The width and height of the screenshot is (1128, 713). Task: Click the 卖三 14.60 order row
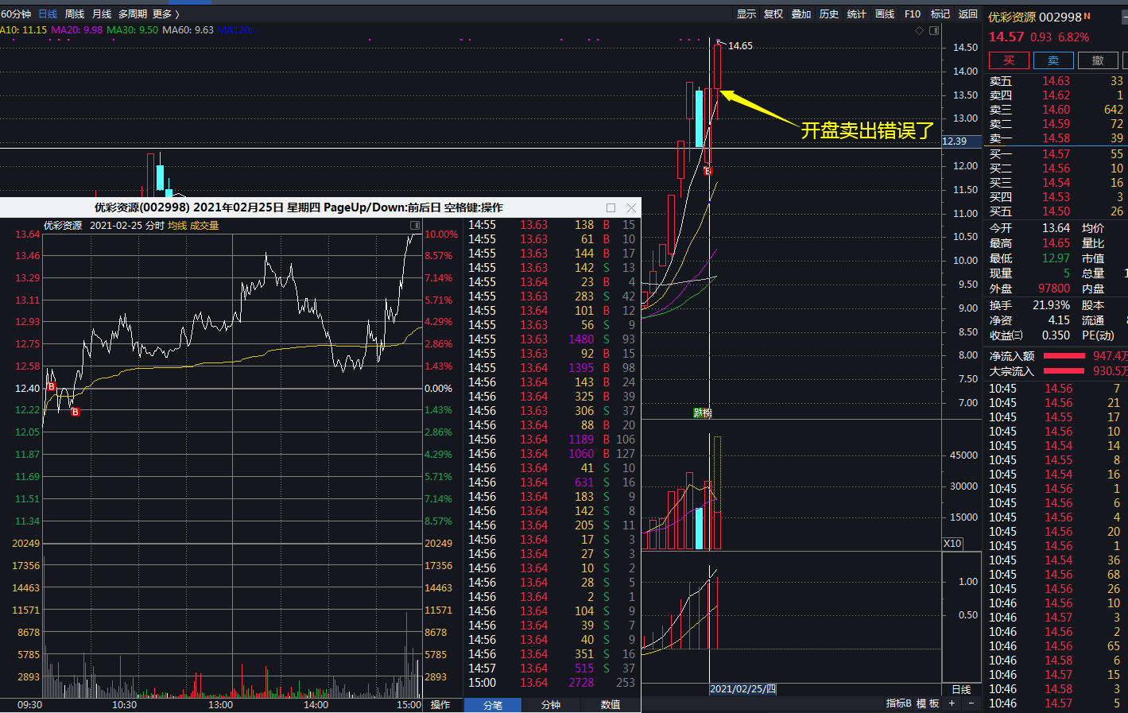coord(1056,110)
